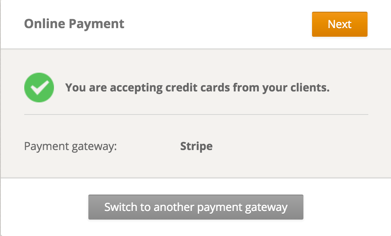Proceed to the next step with Next
Viewport: 391px width, 236px height.
click(x=340, y=24)
